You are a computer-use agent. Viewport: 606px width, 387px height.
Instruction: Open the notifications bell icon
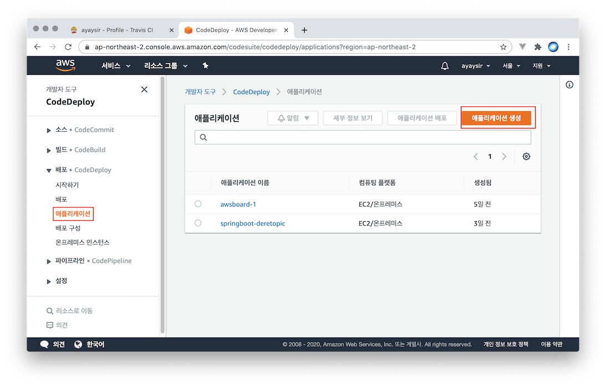click(x=445, y=66)
